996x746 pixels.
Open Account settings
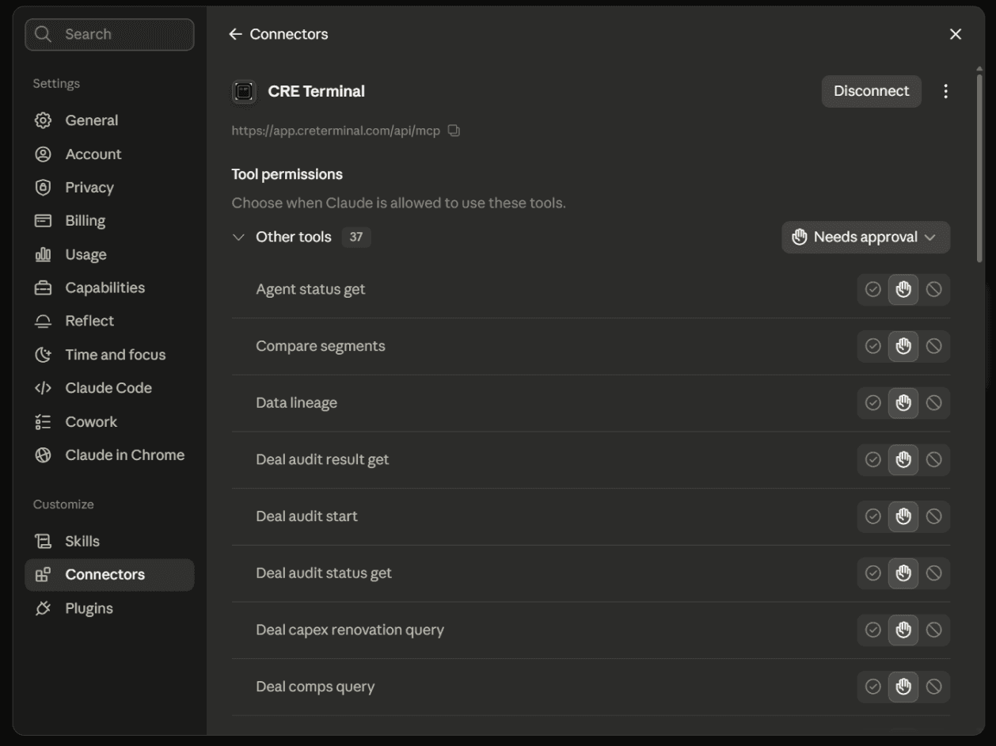(109, 154)
